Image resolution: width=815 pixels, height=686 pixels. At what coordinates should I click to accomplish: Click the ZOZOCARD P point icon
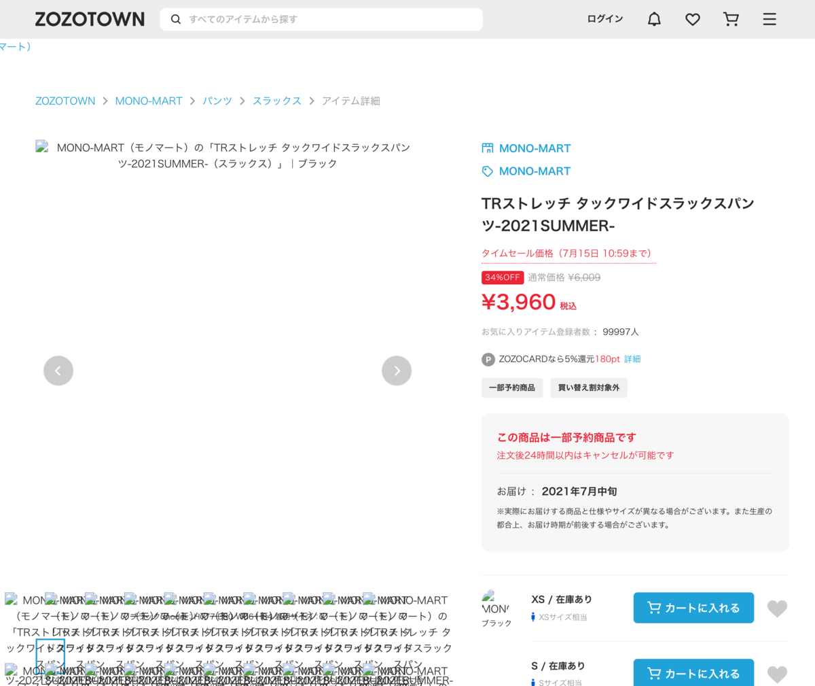(x=488, y=359)
